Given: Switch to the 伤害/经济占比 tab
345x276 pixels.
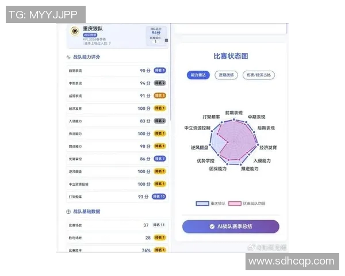Looking at the screenshot, I should [259, 75].
